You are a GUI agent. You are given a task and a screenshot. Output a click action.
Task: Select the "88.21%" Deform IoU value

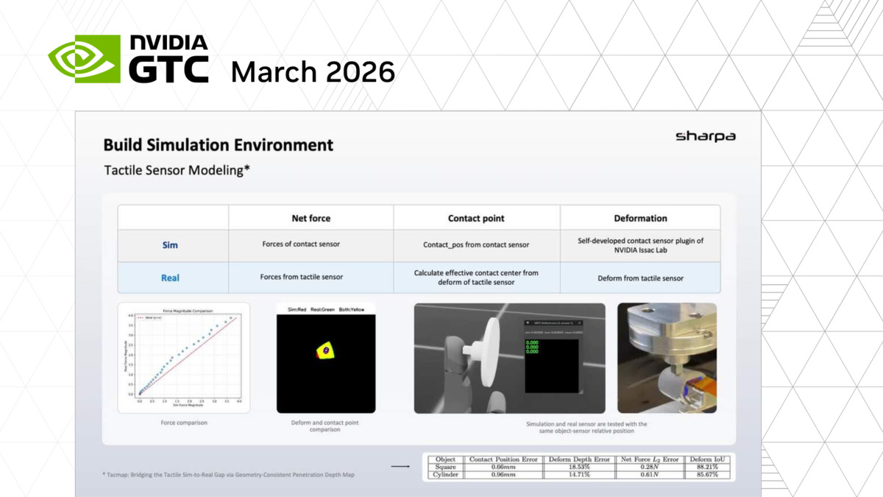(x=708, y=467)
